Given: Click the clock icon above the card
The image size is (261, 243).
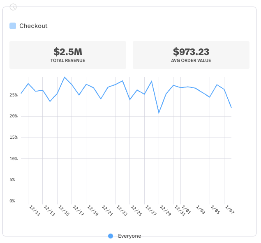Looking at the screenshot, I should (x=13, y=7).
